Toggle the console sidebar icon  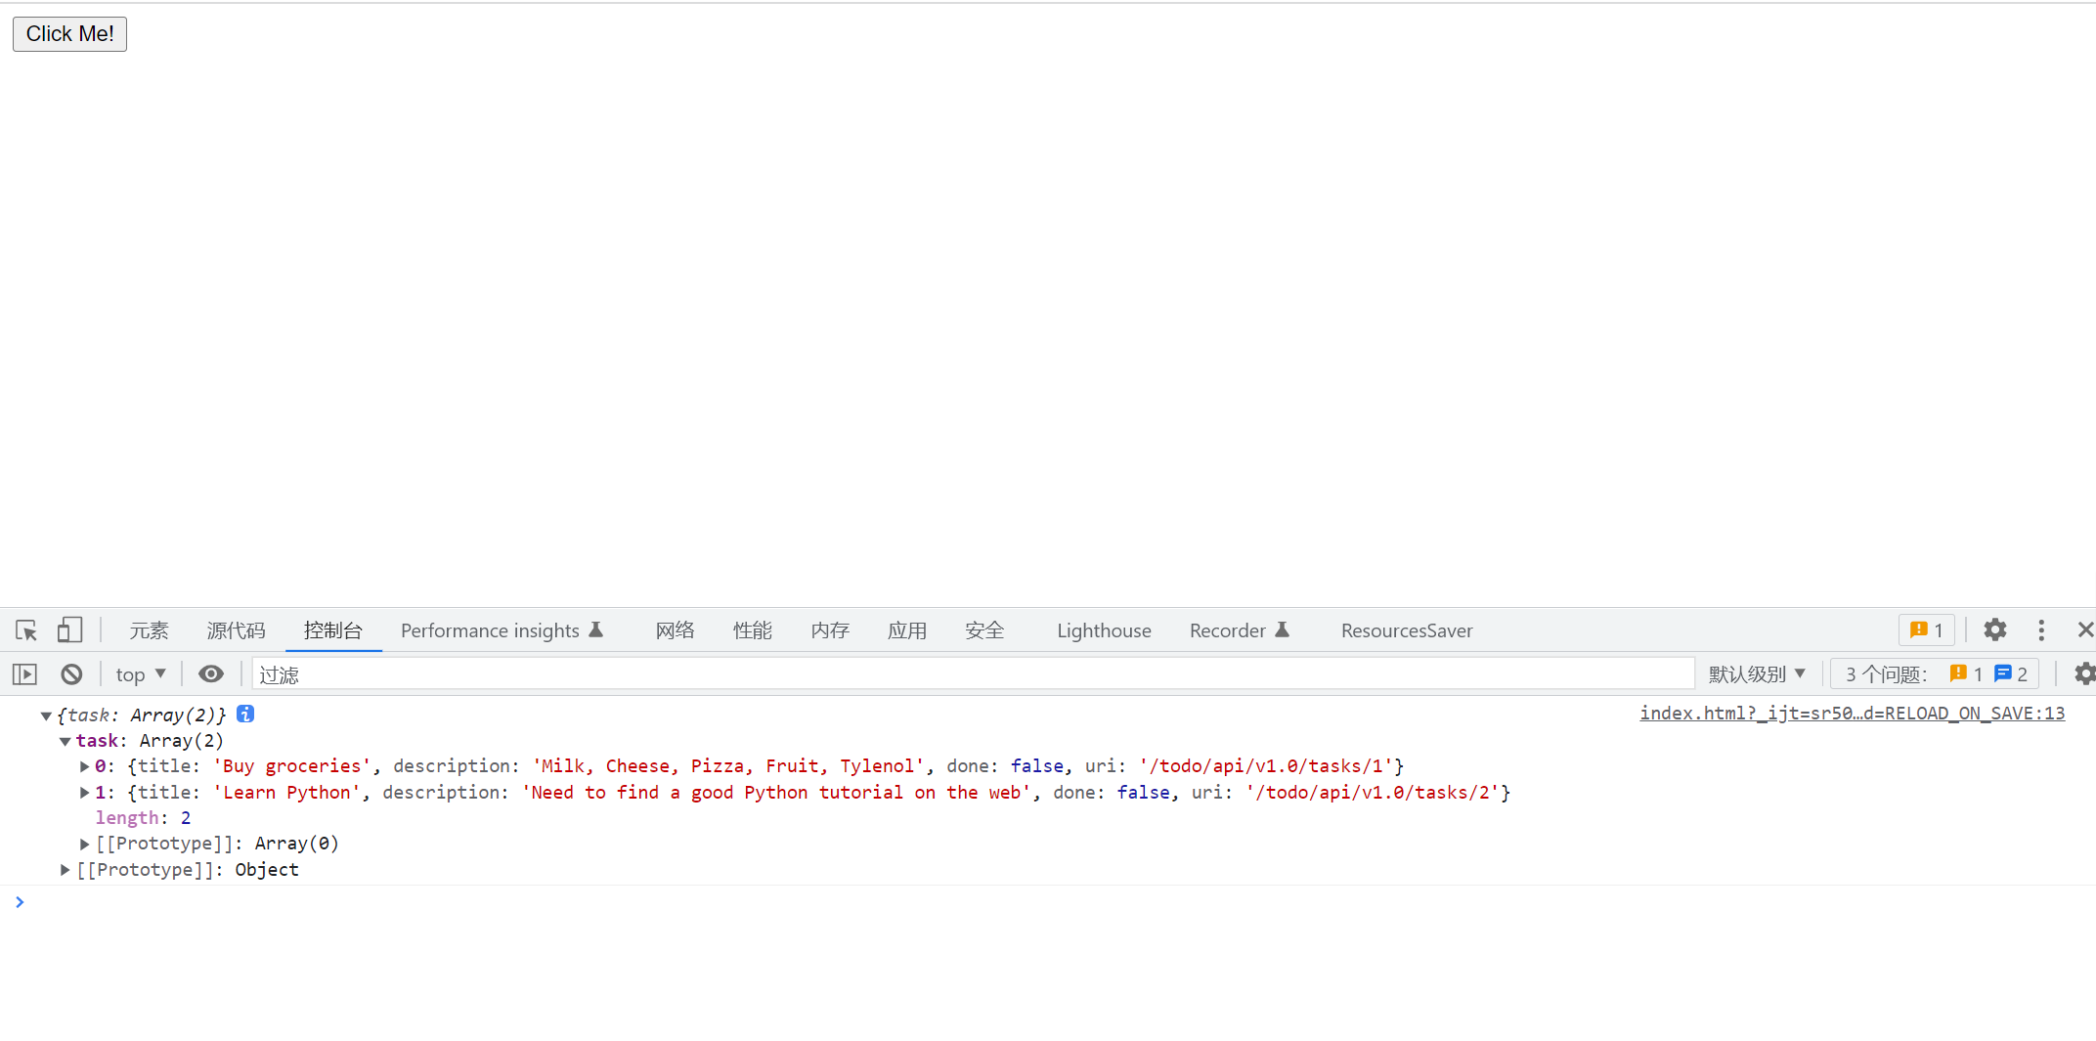(24, 674)
